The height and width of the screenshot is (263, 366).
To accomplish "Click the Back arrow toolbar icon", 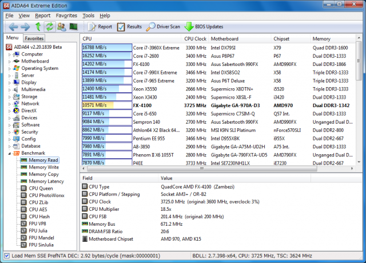I will click(13, 27).
